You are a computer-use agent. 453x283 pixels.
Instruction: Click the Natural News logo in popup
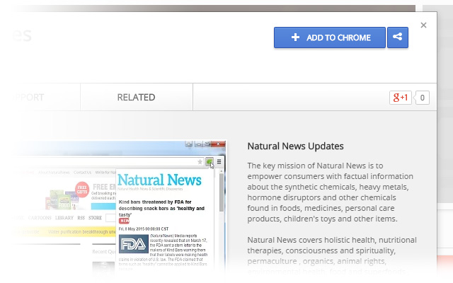[159, 181]
